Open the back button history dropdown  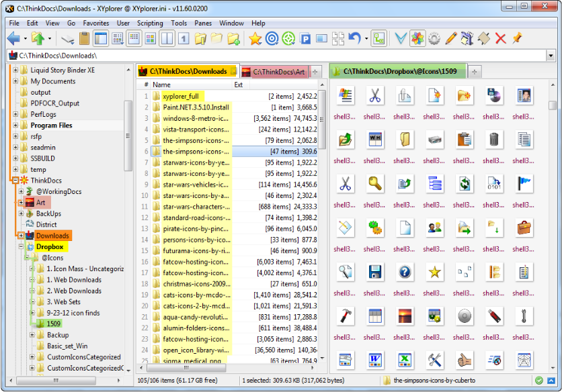25,38
